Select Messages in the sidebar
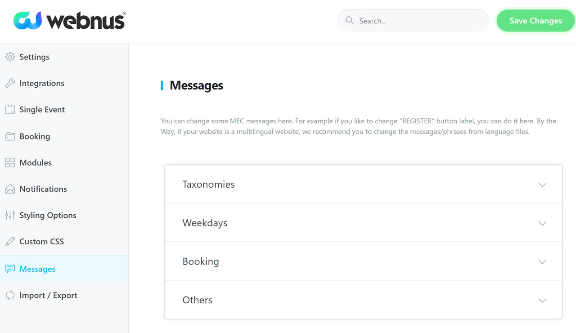The height and width of the screenshot is (333, 576). tap(64, 269)
